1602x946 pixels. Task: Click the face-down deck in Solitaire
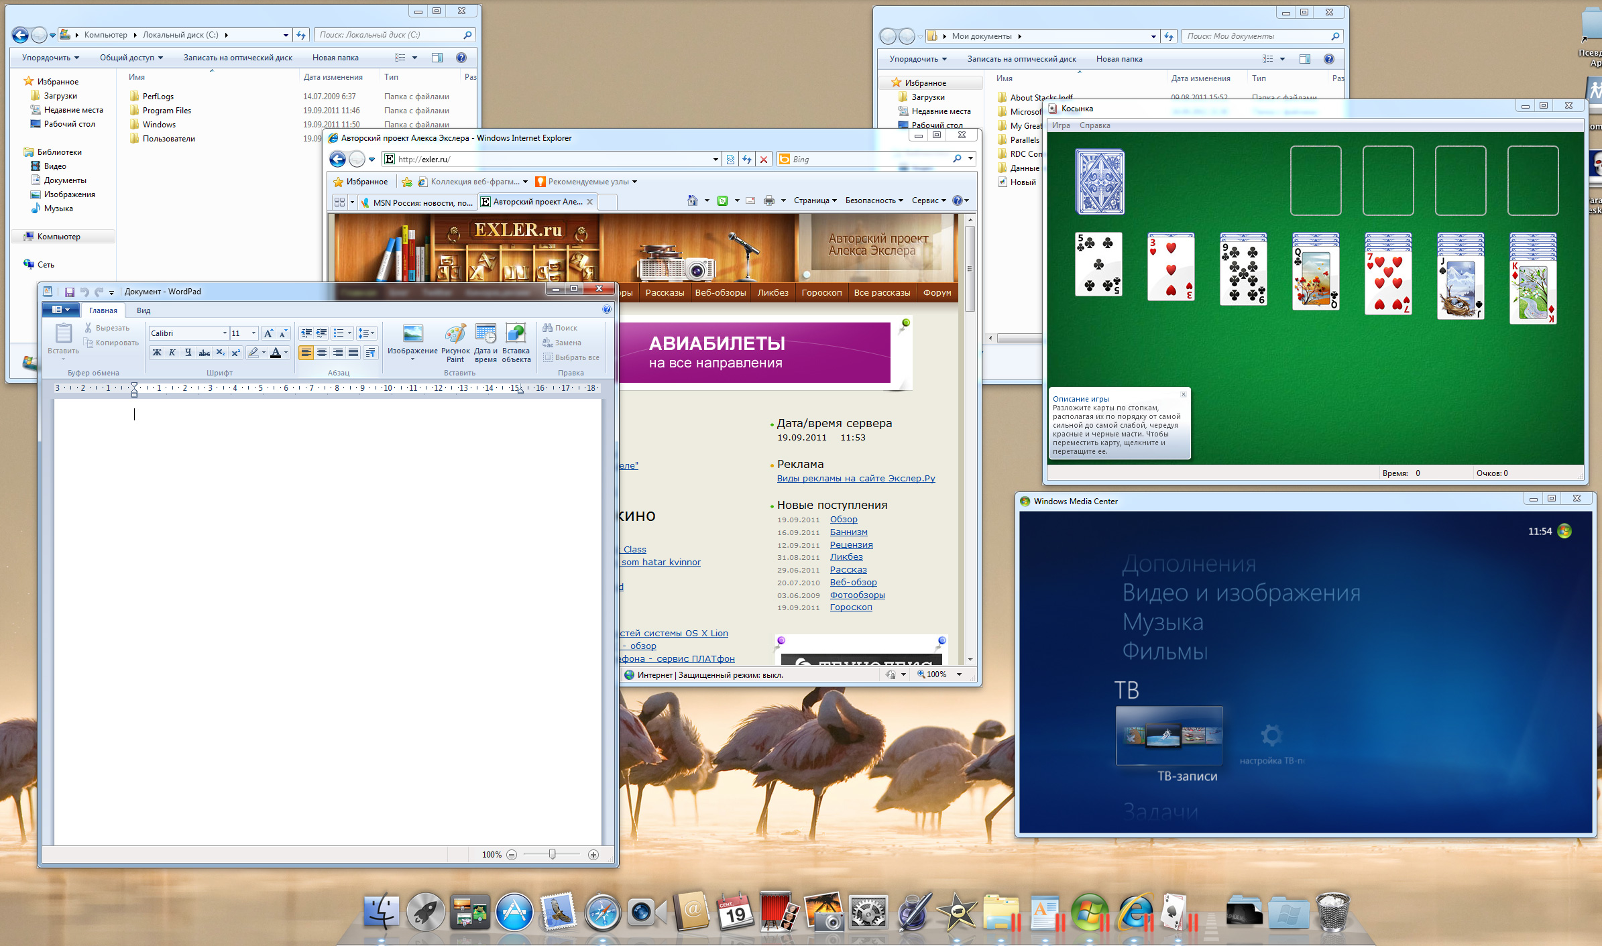point(1100,182)
